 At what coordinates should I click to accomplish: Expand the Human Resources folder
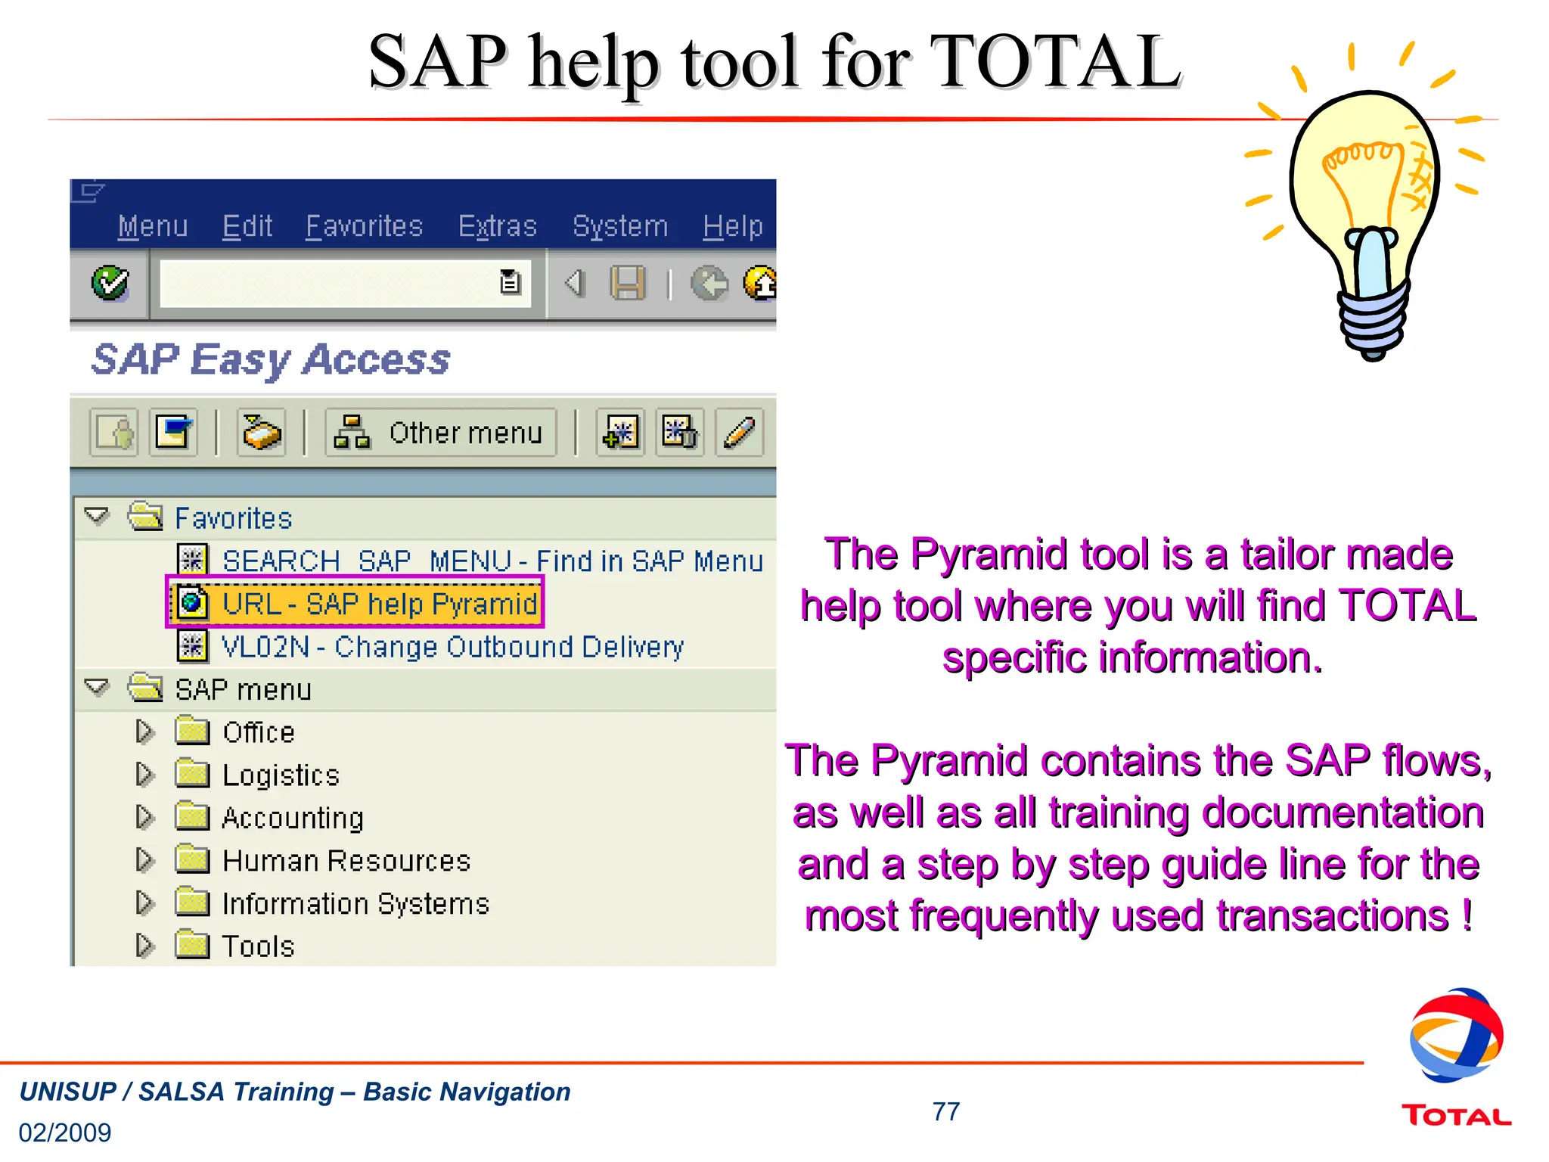tap(144, 860)
